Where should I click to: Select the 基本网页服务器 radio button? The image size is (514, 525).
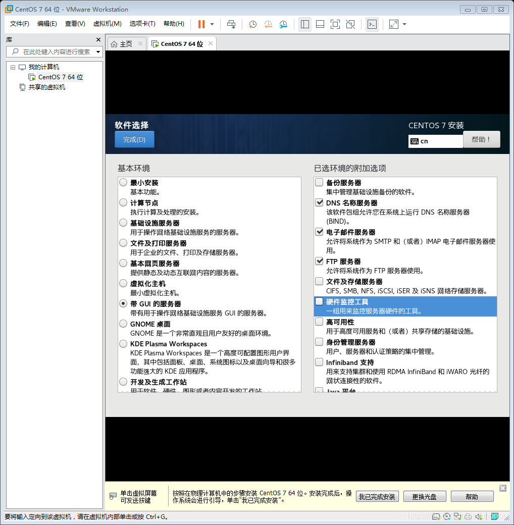(x=123, y=263)
